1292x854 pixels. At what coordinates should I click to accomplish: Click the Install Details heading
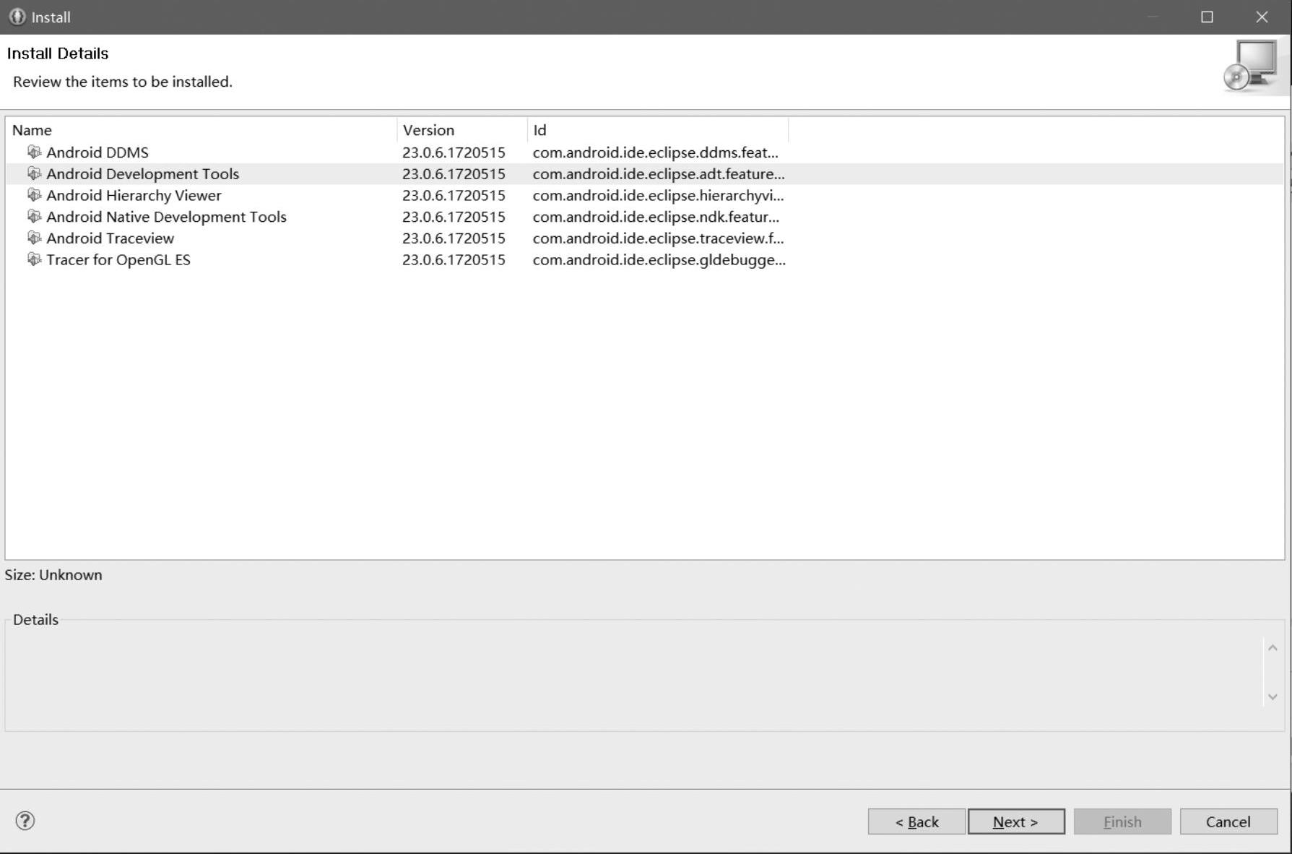tap(58, 53)
